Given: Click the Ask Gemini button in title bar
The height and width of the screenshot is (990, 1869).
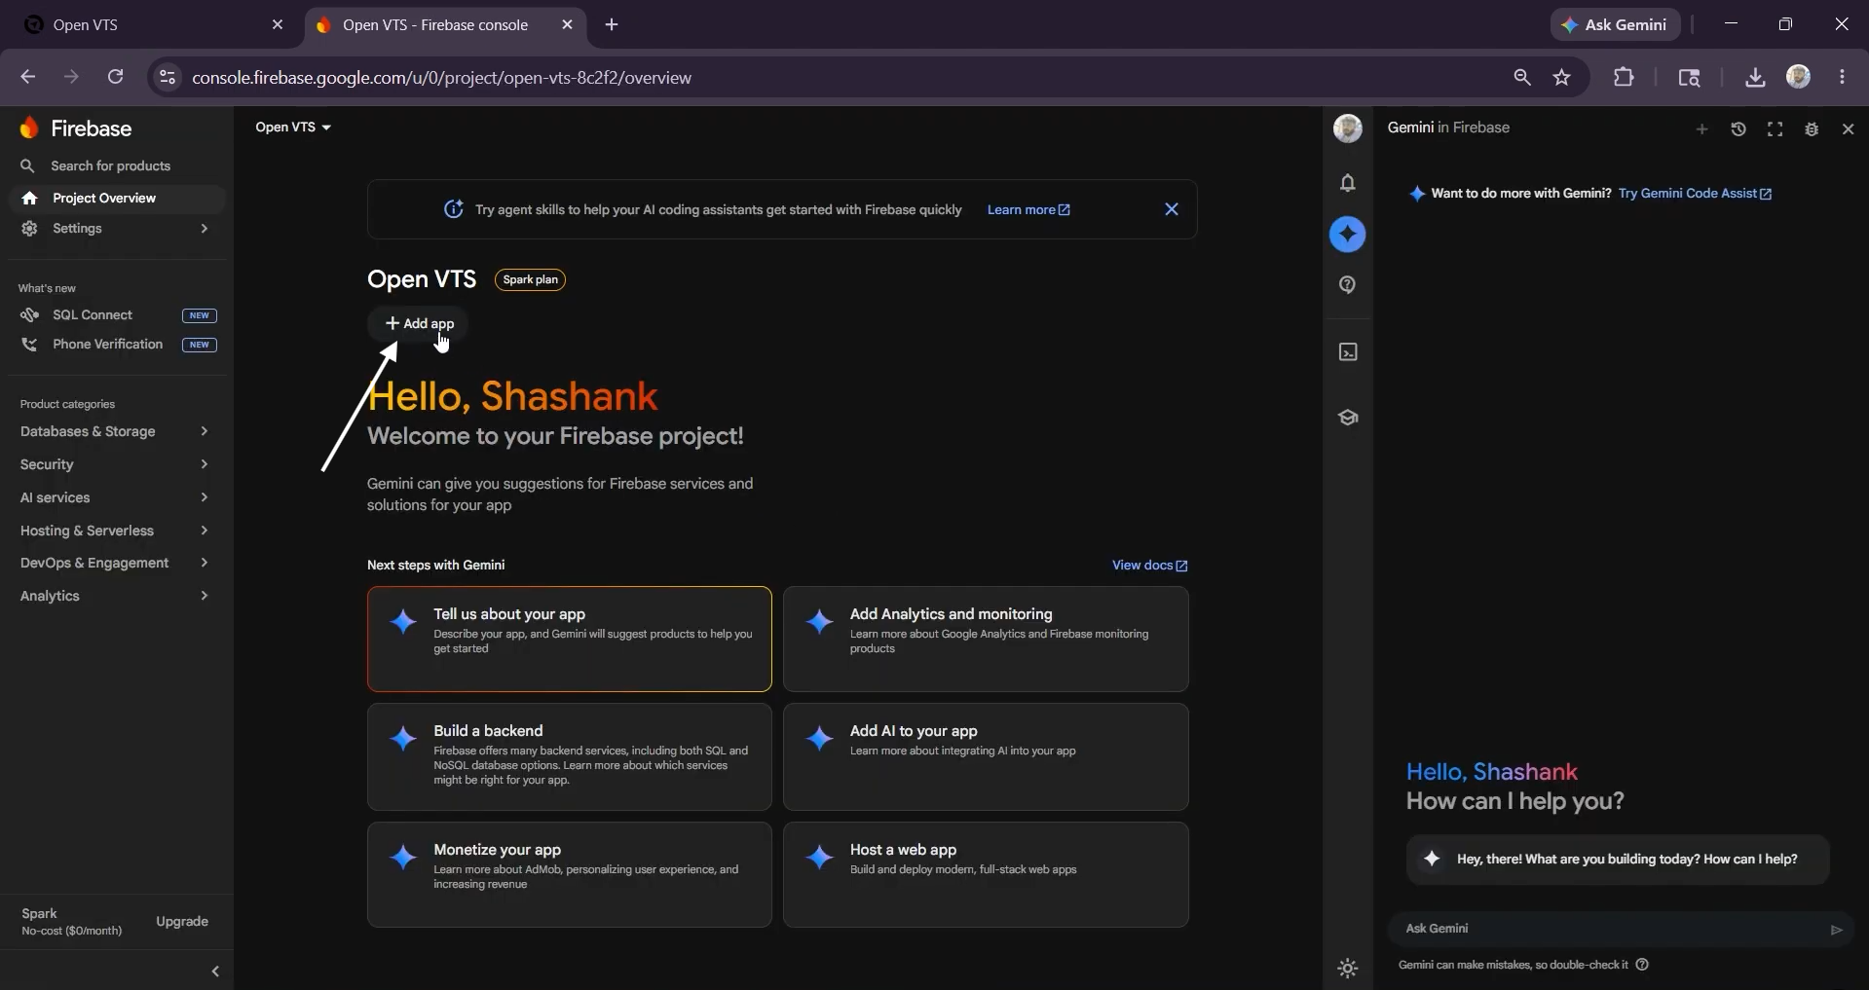Looking at the screenshot, I should tap(1616, 25).
